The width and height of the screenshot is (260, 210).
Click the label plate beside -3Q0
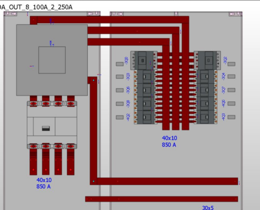point(120,64)
